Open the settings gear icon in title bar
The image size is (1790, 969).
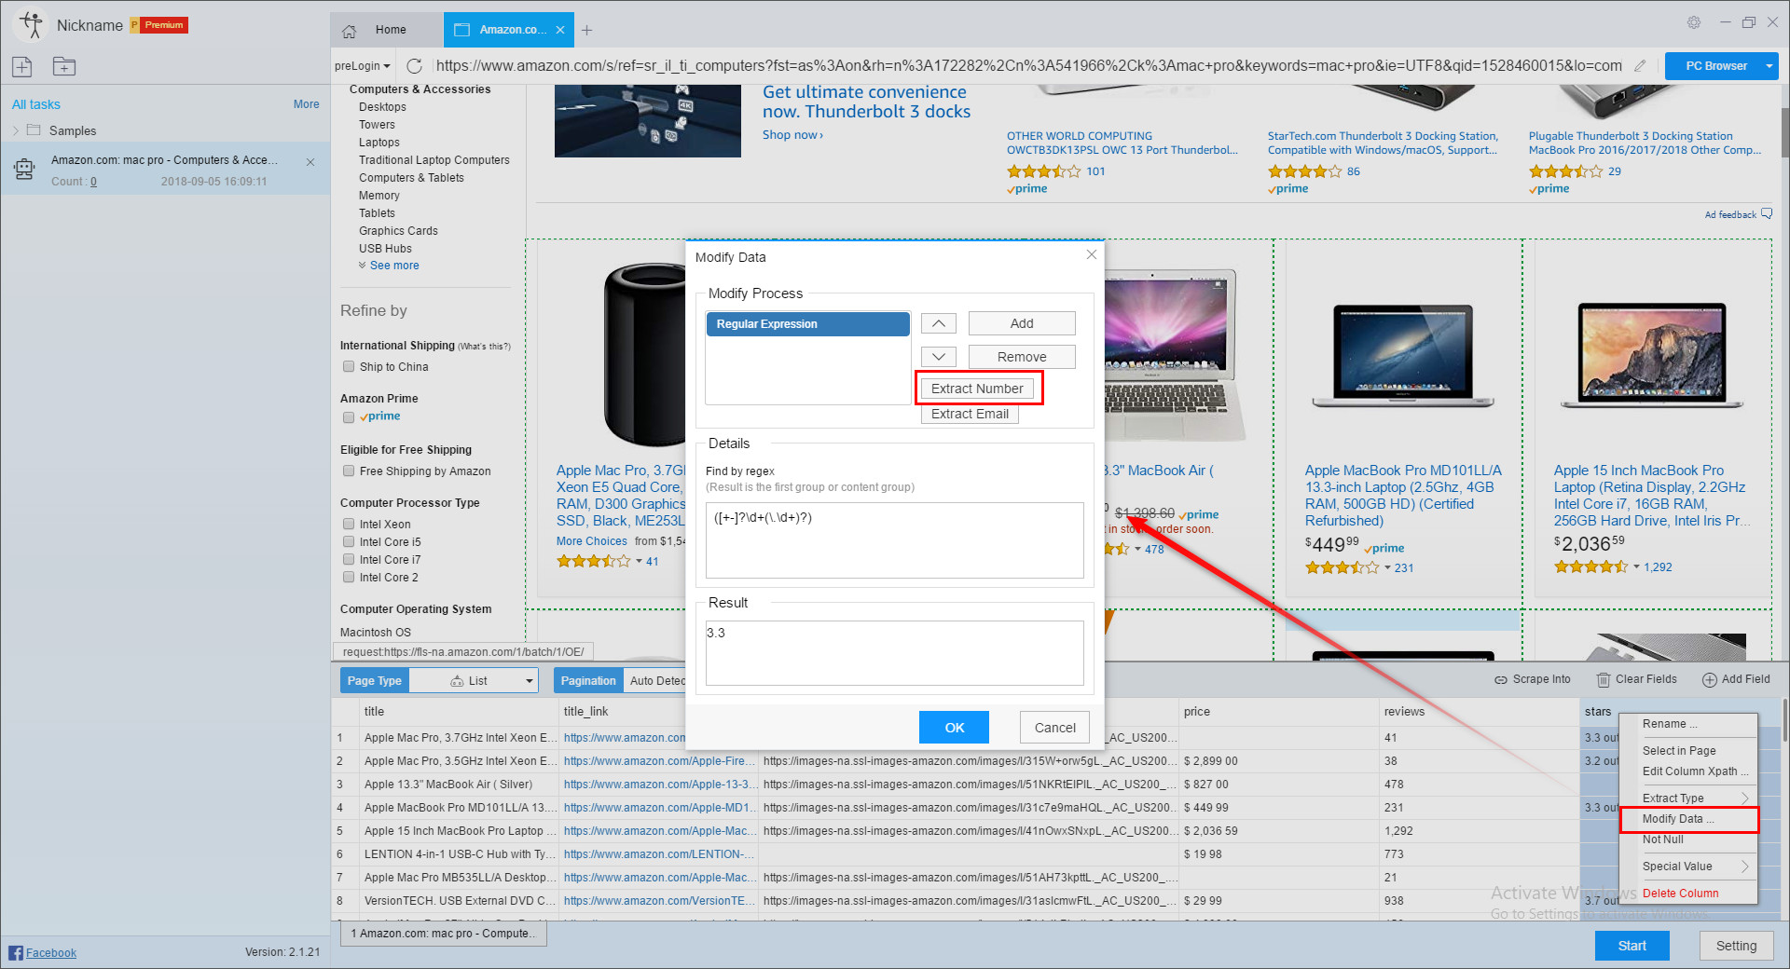click(x=1693, y=22)
